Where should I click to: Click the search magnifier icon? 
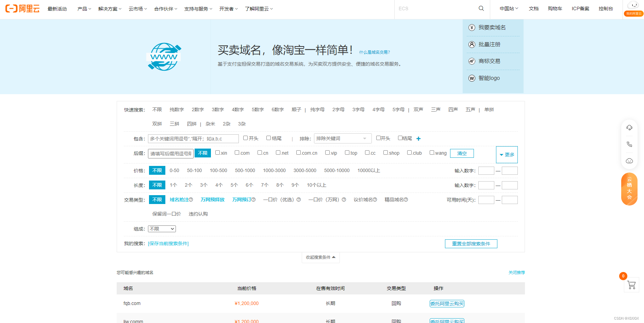(481, 8)
